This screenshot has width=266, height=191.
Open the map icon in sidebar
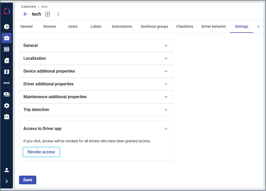[x=7, y=72]
